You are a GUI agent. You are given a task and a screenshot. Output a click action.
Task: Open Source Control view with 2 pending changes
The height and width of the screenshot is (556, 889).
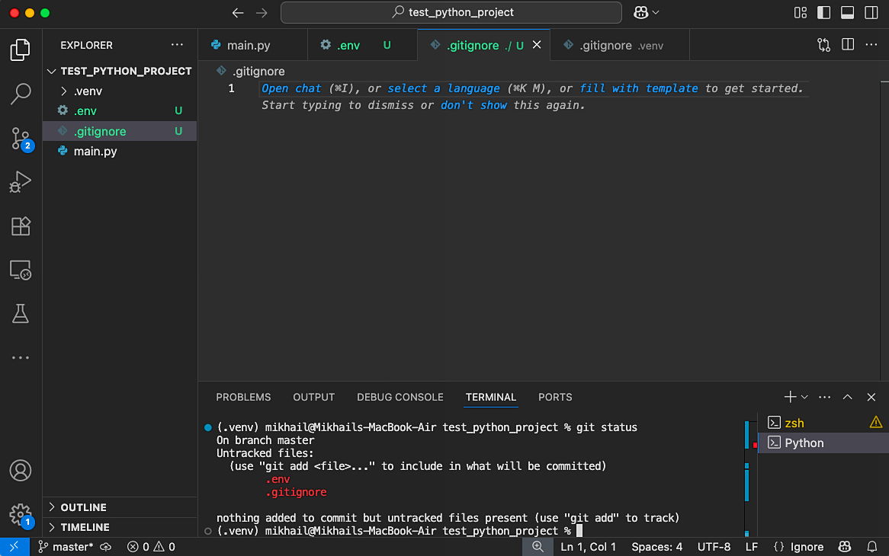point(20,138)
